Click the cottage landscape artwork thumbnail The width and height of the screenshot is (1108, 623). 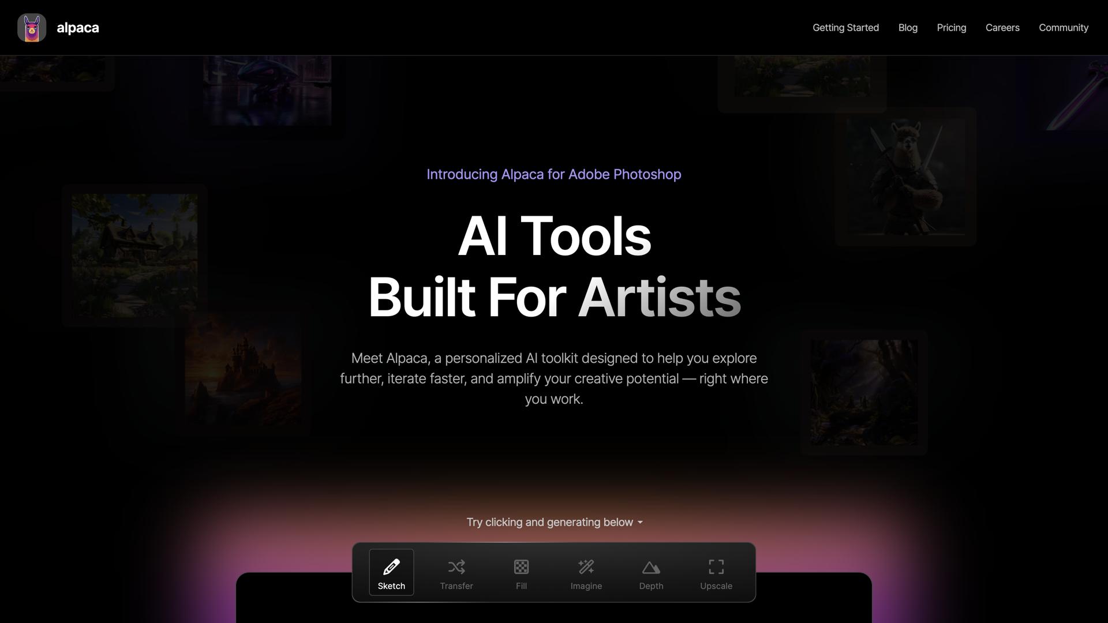(134, 256)
